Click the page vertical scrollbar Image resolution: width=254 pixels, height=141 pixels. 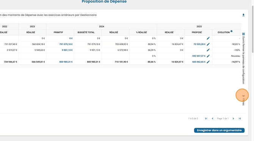[252, 29]
